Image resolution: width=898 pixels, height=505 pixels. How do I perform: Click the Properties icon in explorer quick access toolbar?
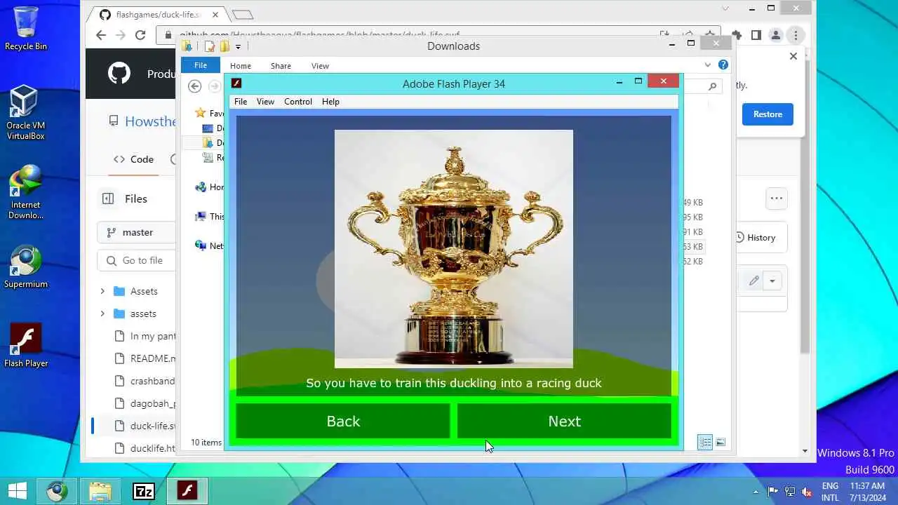coord(209,46)
